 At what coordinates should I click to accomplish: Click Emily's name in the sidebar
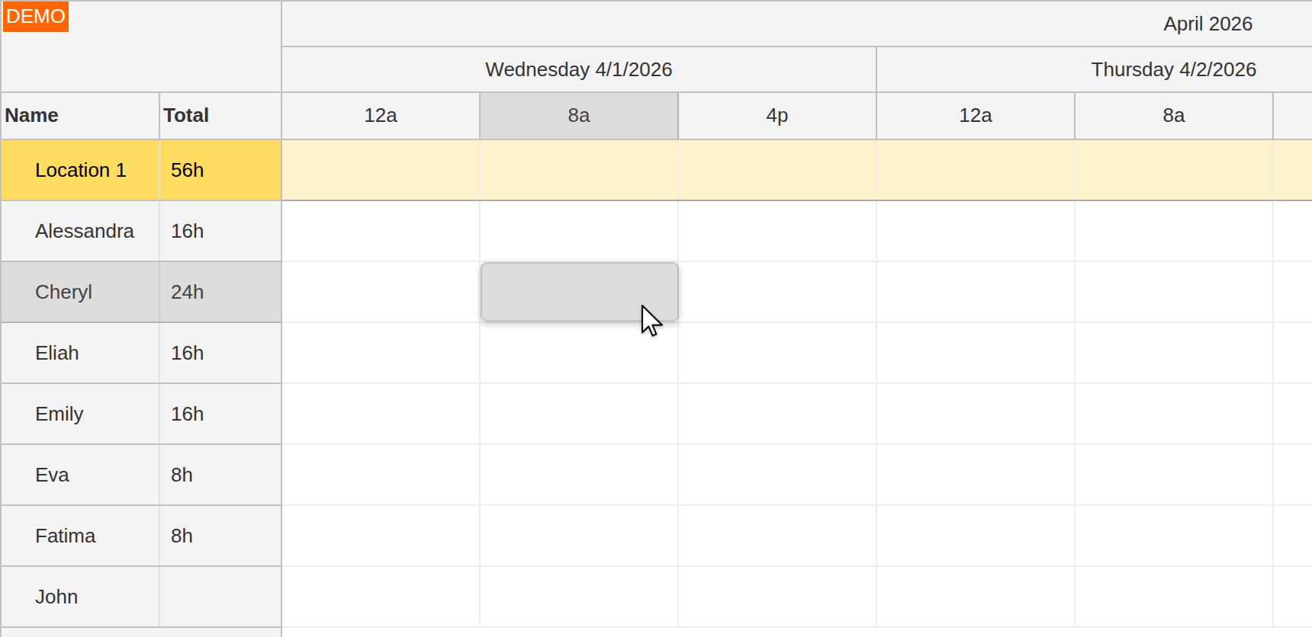click(59, 414)
